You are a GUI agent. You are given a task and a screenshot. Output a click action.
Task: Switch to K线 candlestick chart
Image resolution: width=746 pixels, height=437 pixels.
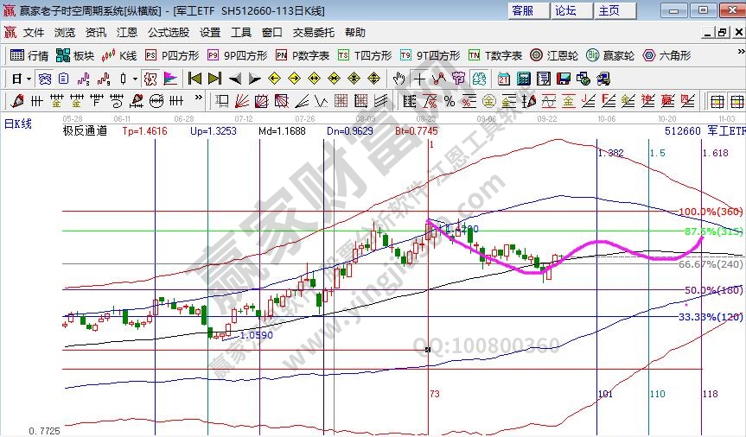(119, 55)
